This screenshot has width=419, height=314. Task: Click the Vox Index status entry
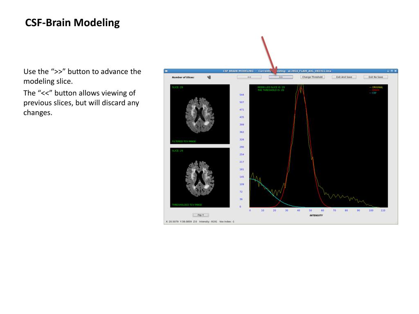click(227, 222)
